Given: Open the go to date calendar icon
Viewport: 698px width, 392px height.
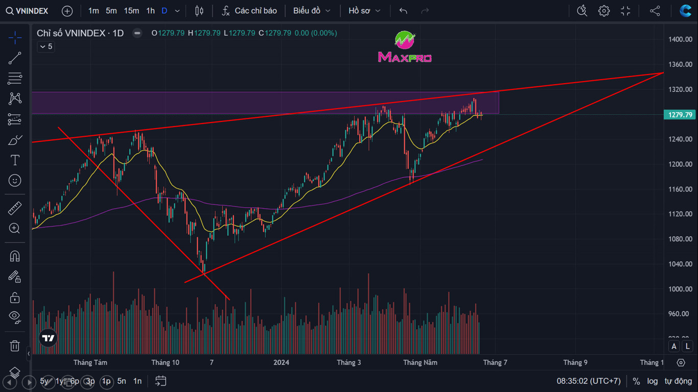Looking at the screenshot, I should point(161,381).
